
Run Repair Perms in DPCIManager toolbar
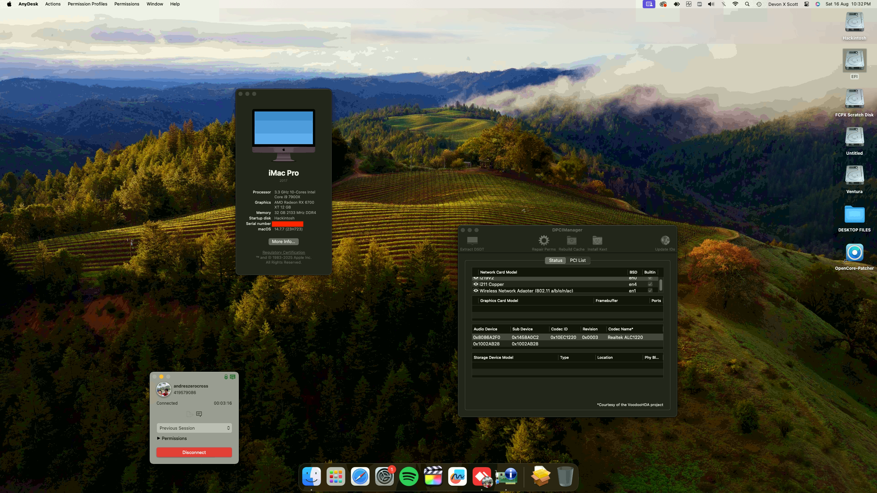[543, 241]
